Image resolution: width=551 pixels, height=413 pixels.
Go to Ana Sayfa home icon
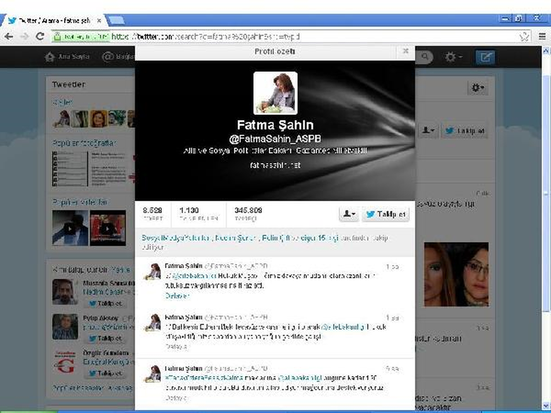coord(50,57)
